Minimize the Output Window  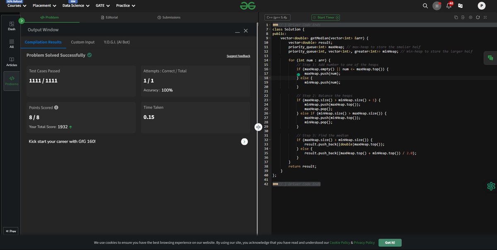click(x=237, y=31)
